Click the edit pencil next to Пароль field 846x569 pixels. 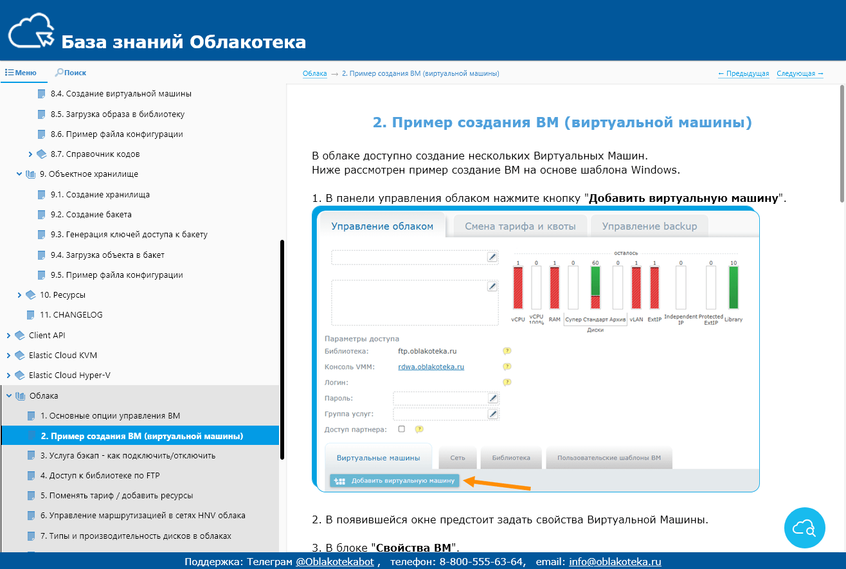click(492, 398)
